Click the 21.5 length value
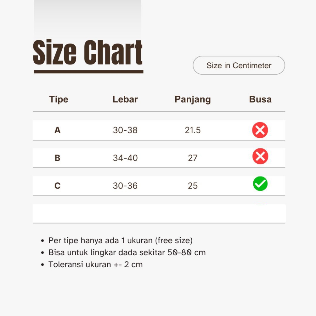The image size is (316, 316). [193, 130]
